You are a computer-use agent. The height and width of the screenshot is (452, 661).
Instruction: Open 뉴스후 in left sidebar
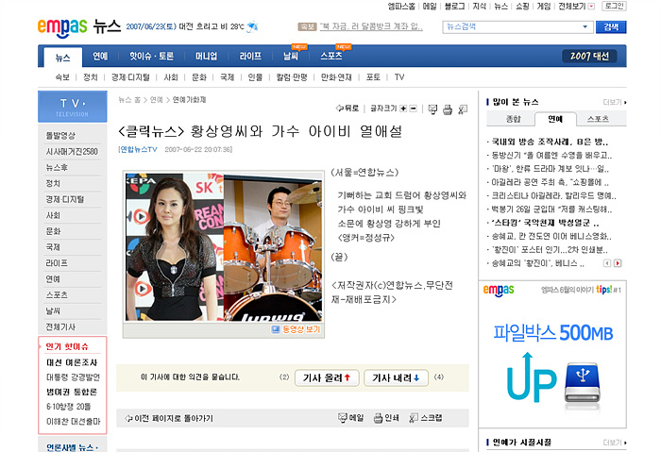click(x=57, y=168)
